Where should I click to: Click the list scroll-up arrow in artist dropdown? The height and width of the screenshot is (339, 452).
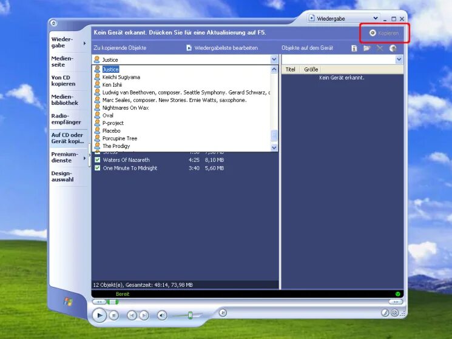point(274,69)
